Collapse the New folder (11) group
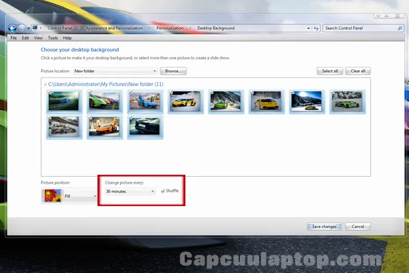This screenshot has height=273, width=409. pos(45,84)
